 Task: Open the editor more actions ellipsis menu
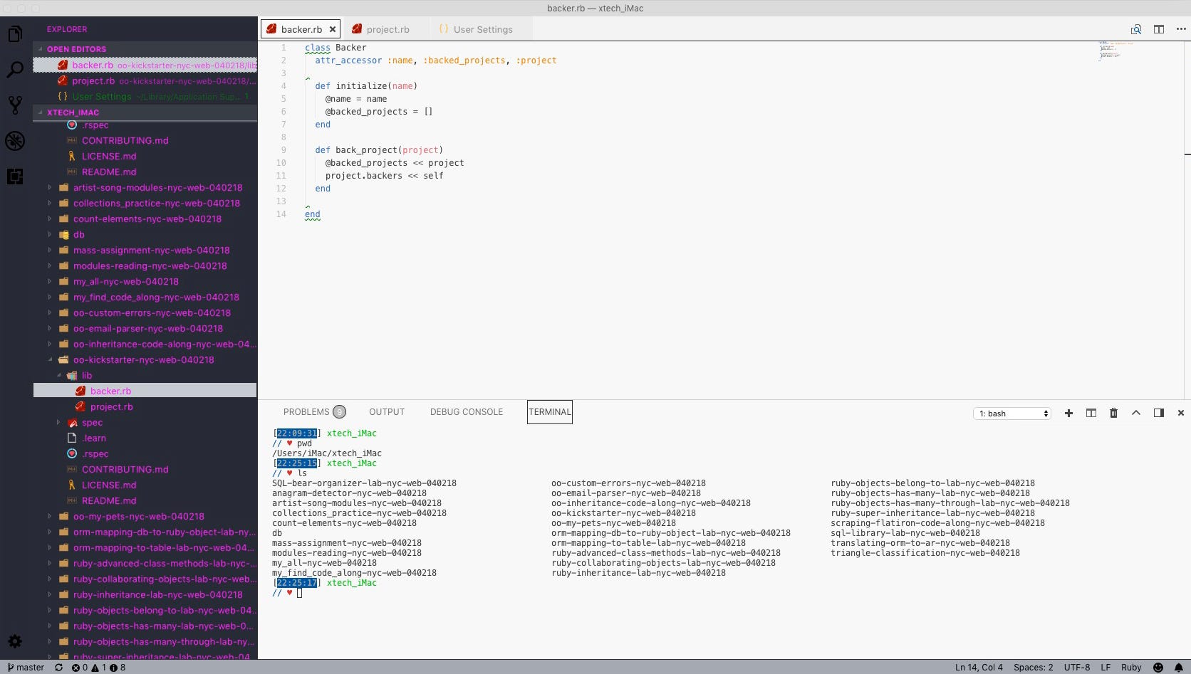(1180, 29)
